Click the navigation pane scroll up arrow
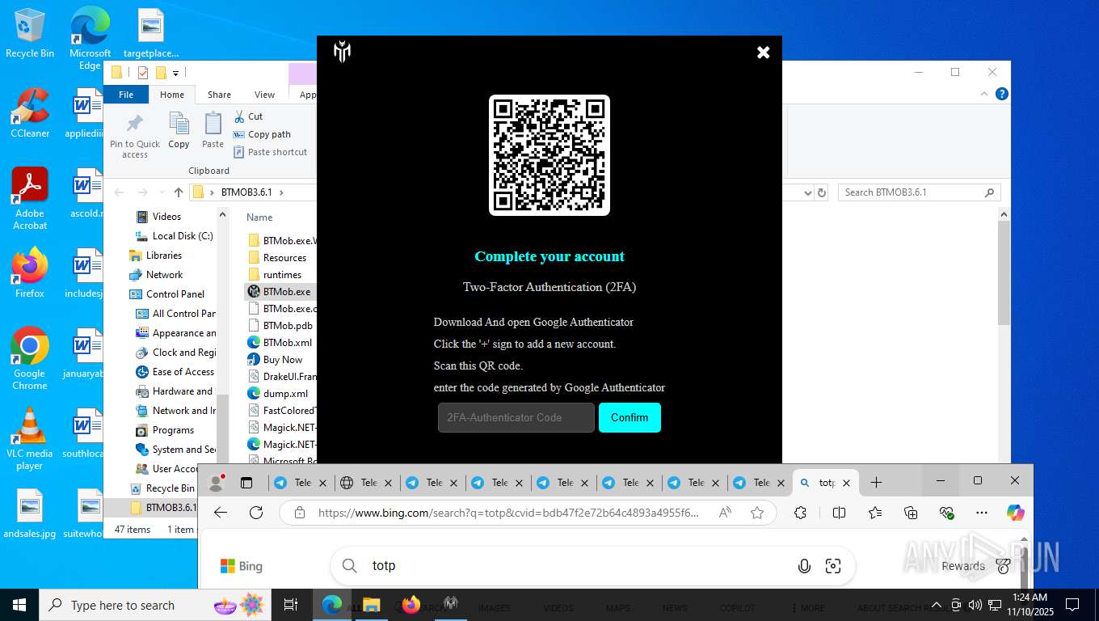Screen dimensions: 1099x621 223,214
